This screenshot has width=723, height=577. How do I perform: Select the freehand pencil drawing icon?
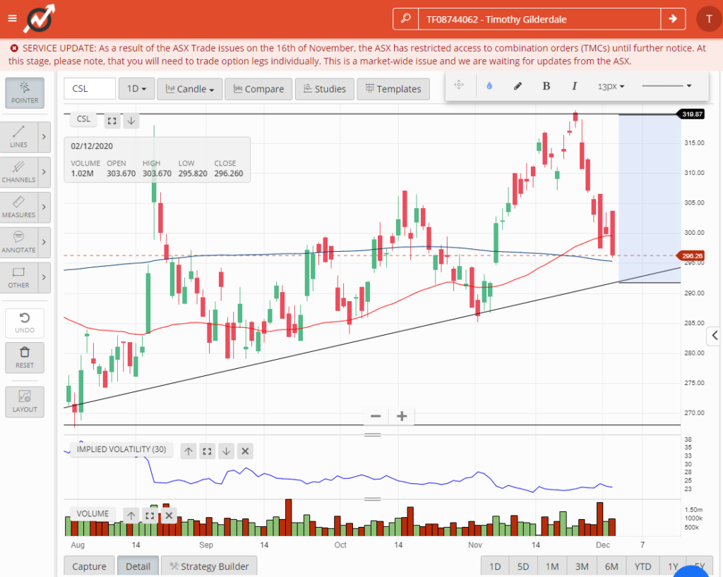click(518, 85)
